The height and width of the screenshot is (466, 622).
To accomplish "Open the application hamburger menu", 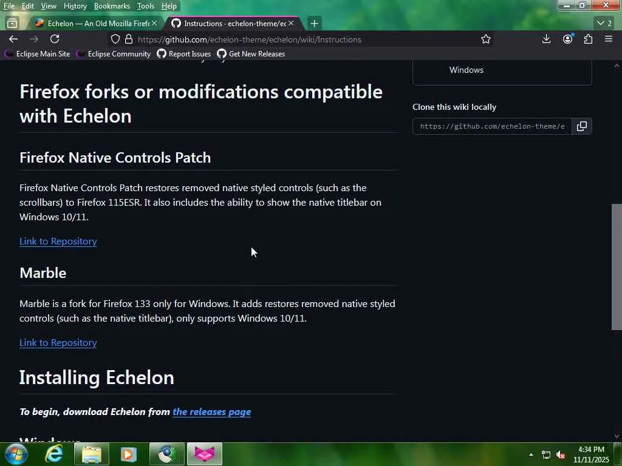I will (x=609, y=39).
